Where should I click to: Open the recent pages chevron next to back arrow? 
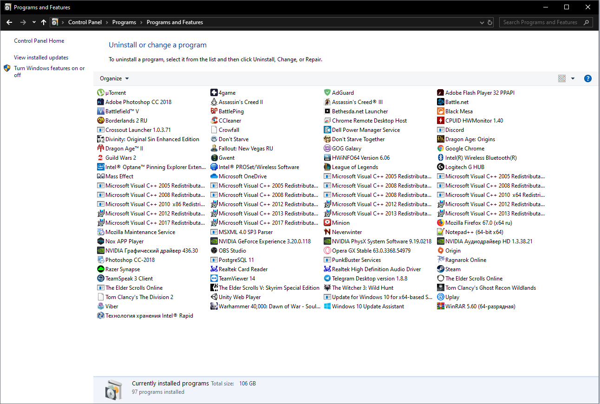[x=33, y=22]
